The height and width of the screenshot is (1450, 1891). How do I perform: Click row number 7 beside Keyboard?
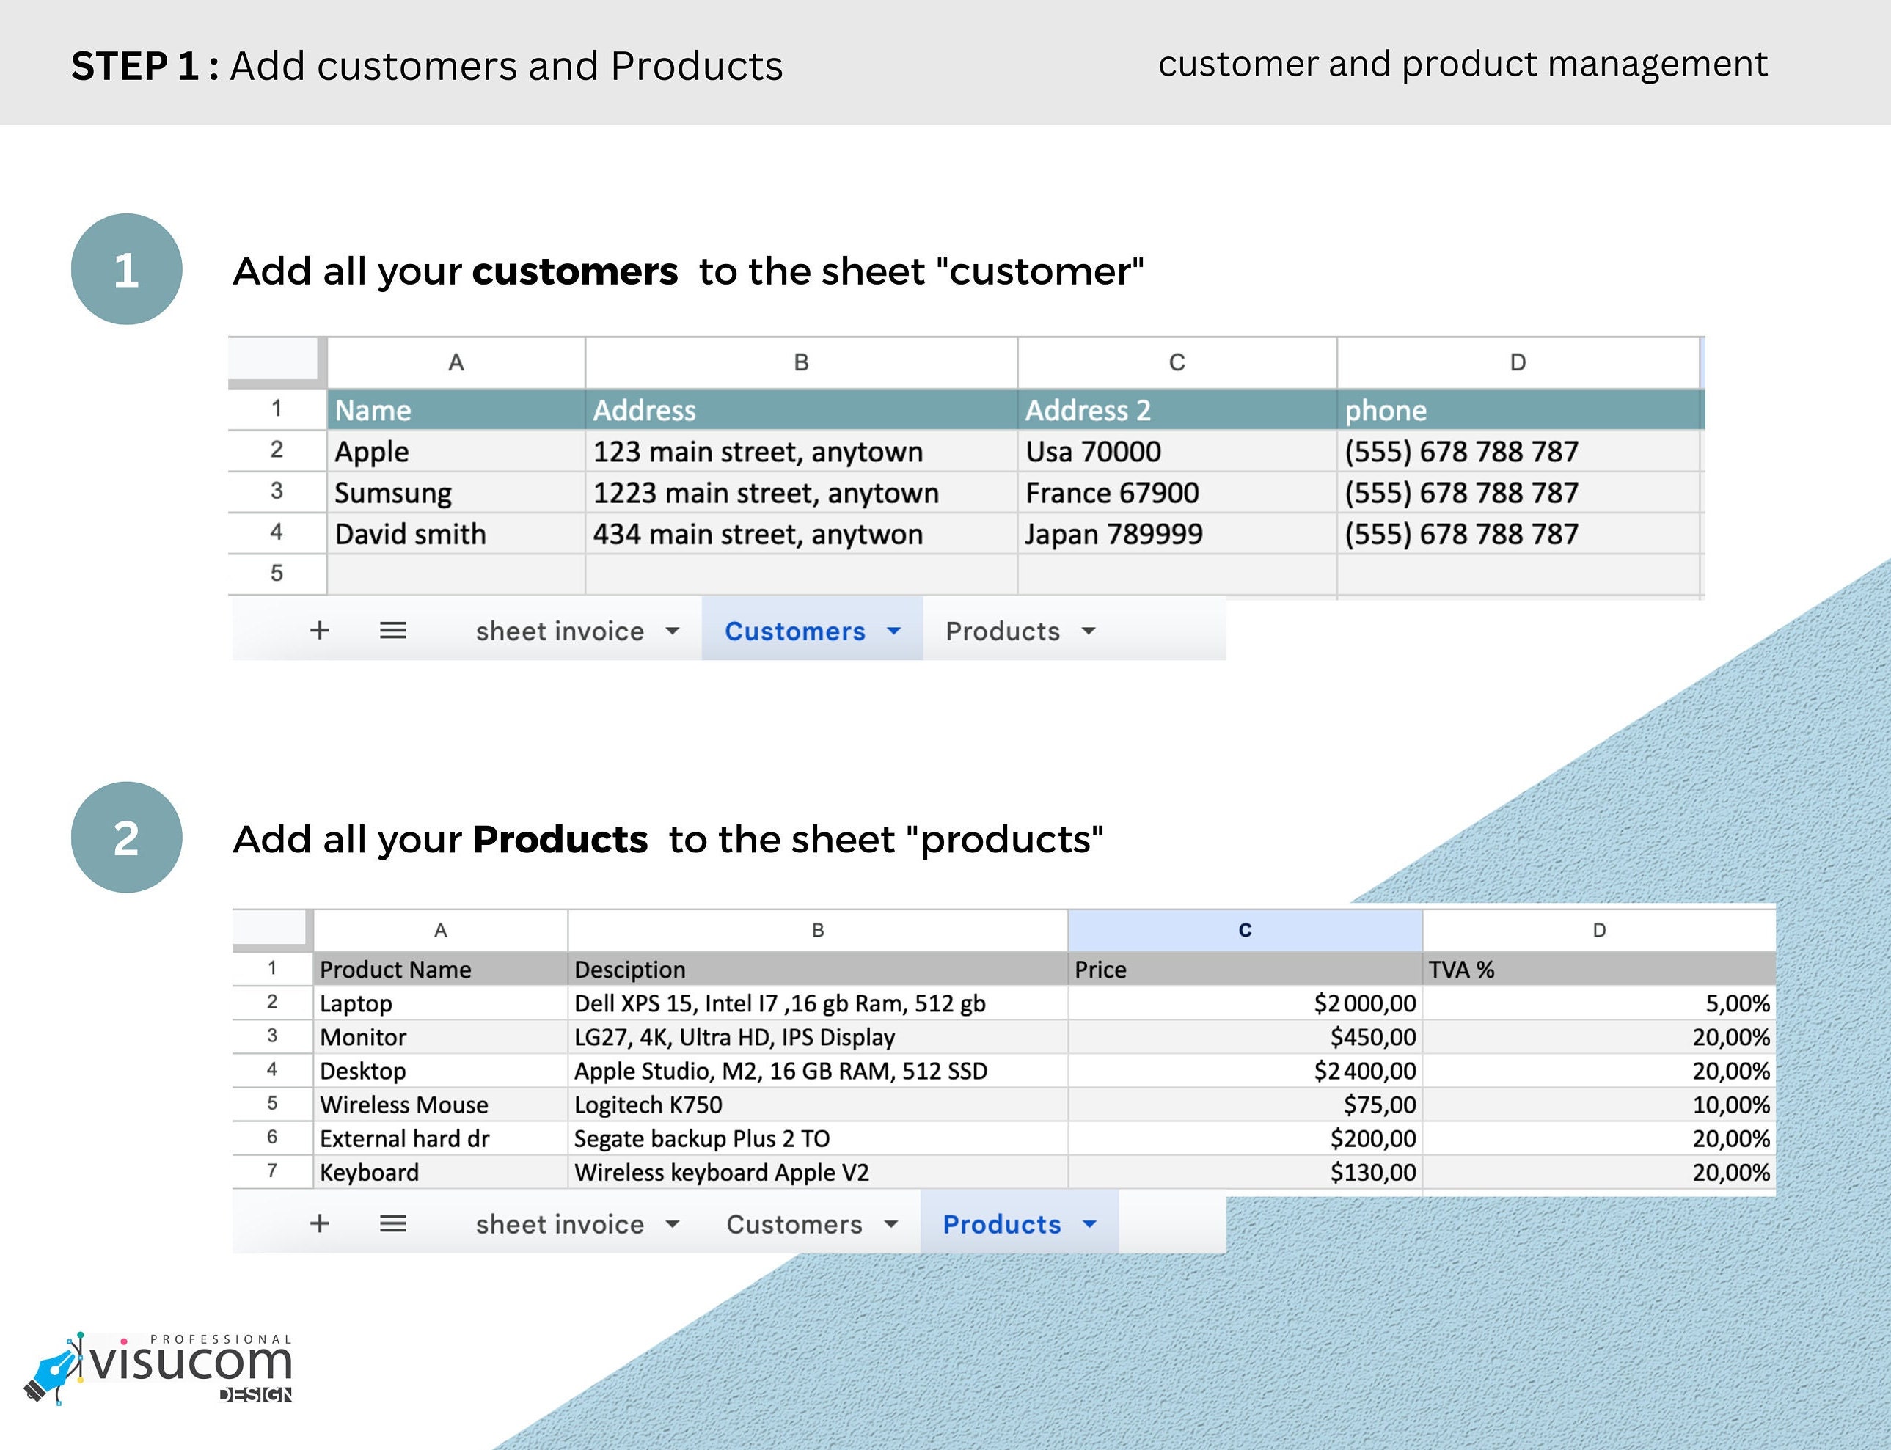[x=272, y=1171]
